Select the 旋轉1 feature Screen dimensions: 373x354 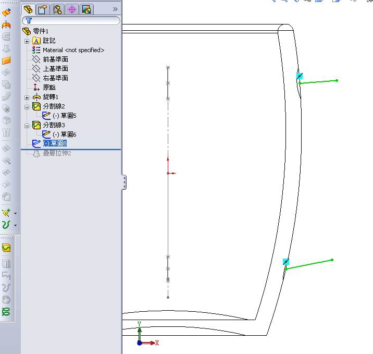coord(51,96)
